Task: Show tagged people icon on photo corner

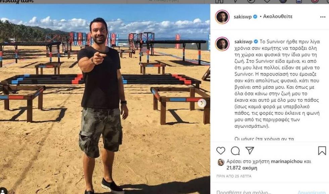Action: pos(3,191)
